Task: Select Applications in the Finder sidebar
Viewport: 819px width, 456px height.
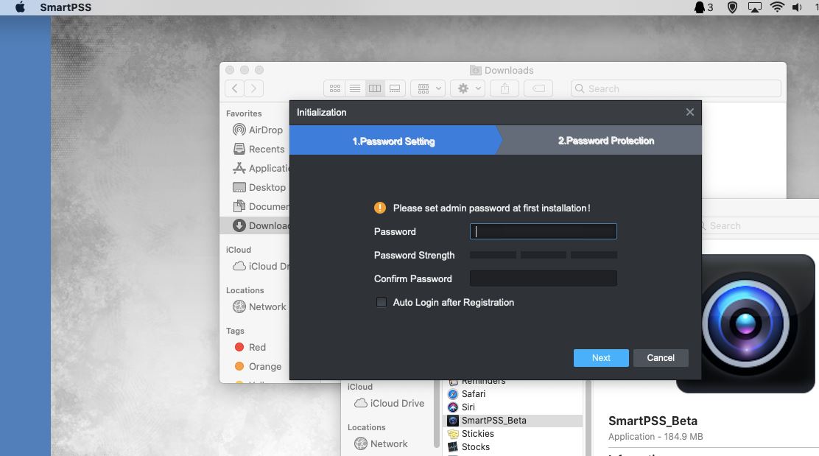Action: [x=261, y=168]
